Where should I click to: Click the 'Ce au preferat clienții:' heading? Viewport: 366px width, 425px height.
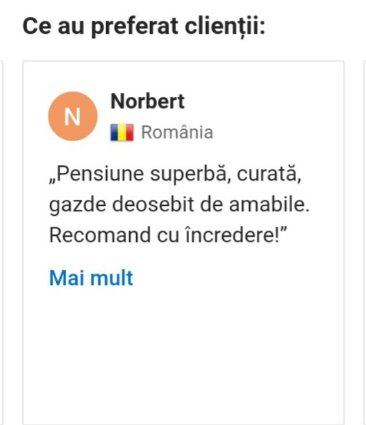pos(144,26)
